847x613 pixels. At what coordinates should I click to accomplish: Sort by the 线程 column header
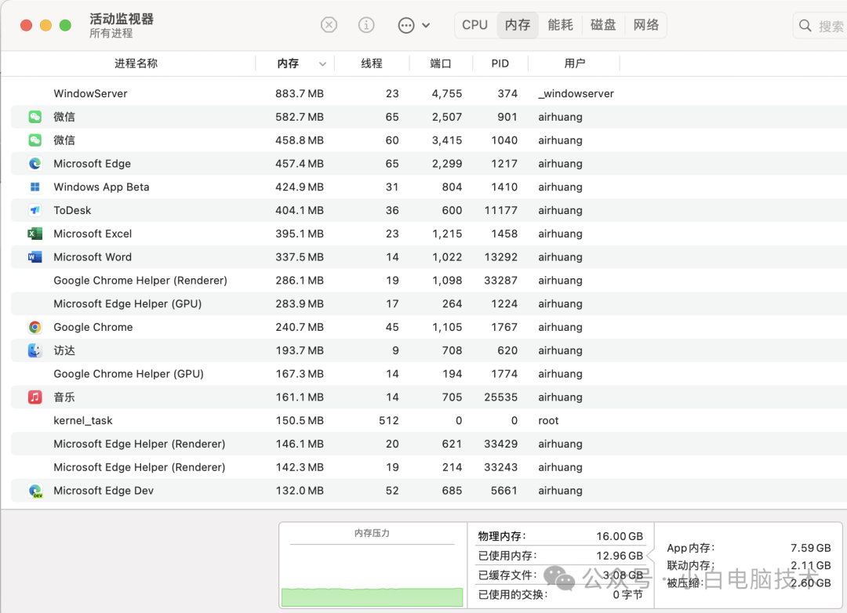[372, 63]
